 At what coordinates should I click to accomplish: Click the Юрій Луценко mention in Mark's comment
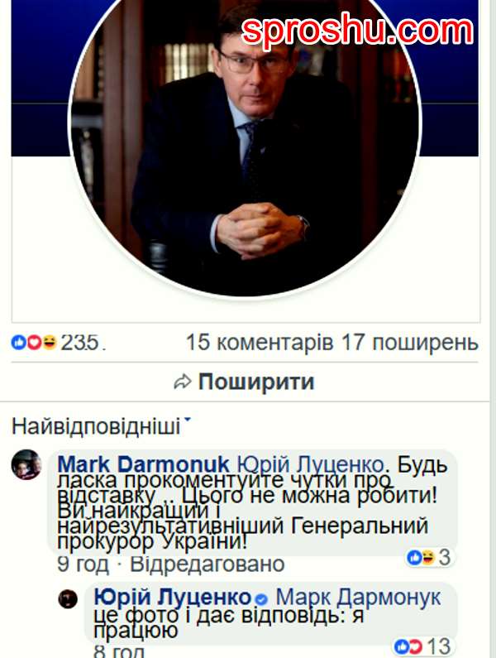click(x=311, y=464)
